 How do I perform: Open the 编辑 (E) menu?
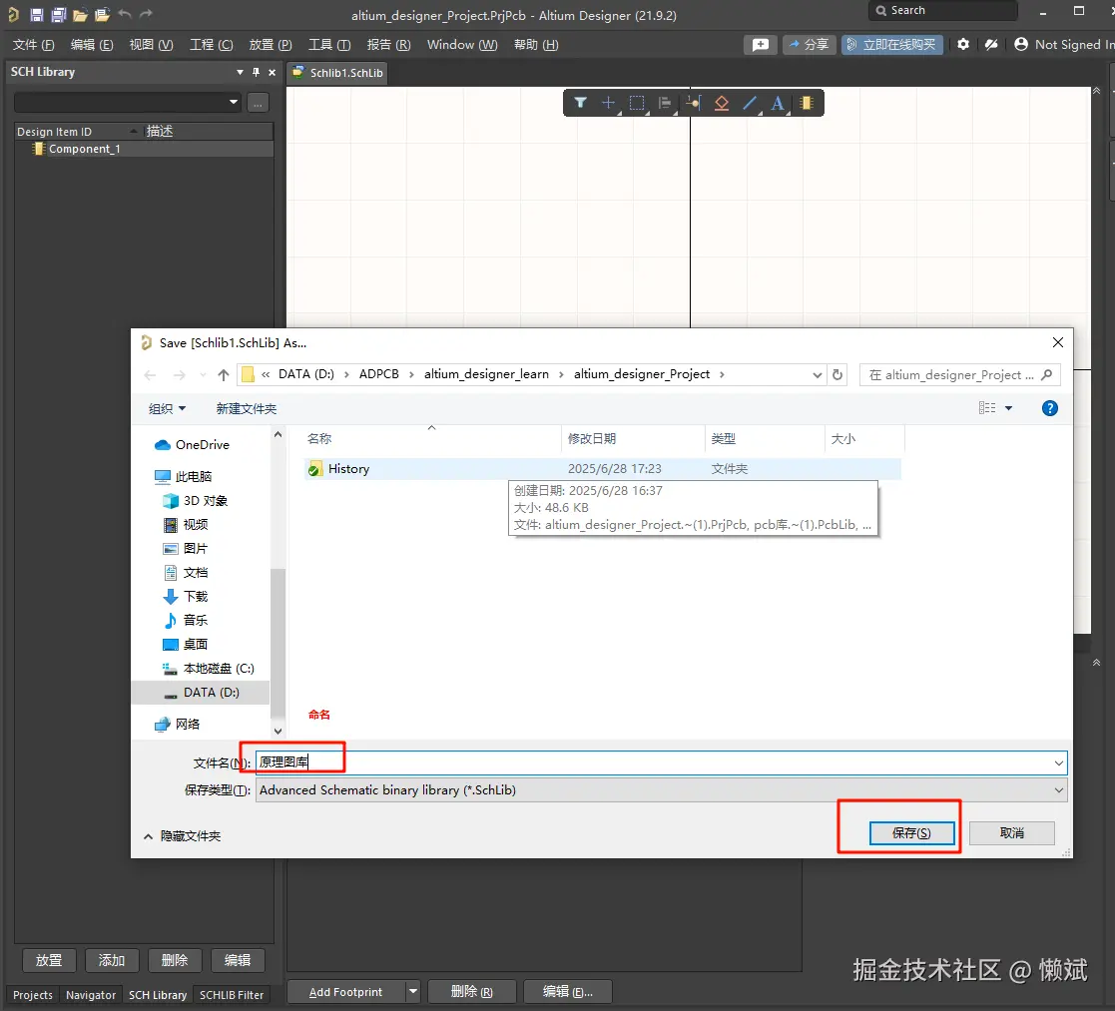pos(92,45)
